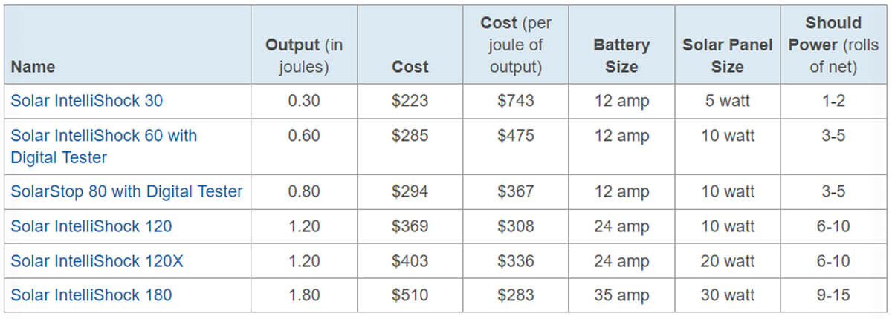Select the 35 amp battery size cell
Viewport: 892px width, 319px height.
[x=621, y=295]
